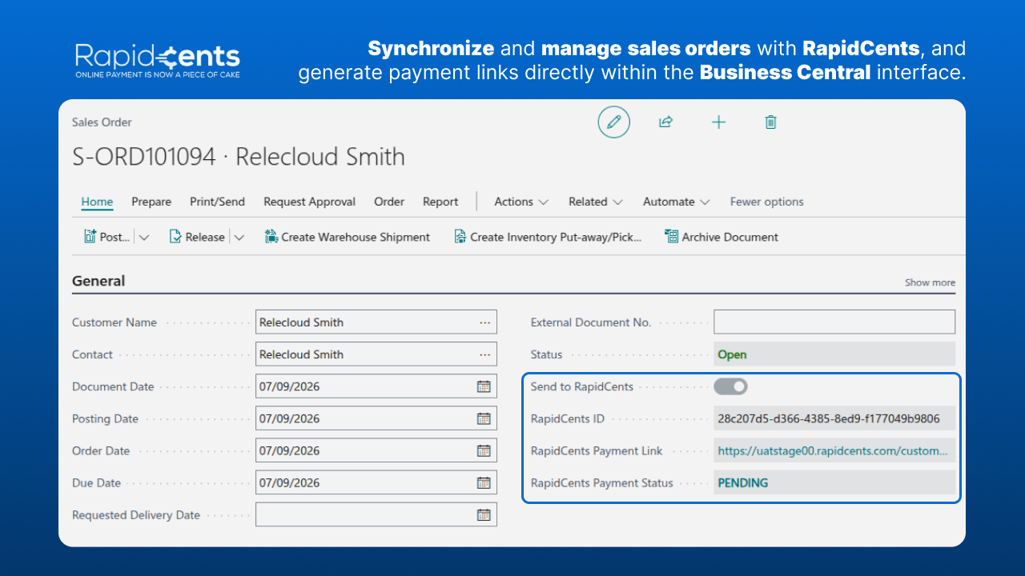Click the Order Date field value

tap(289, 450)
